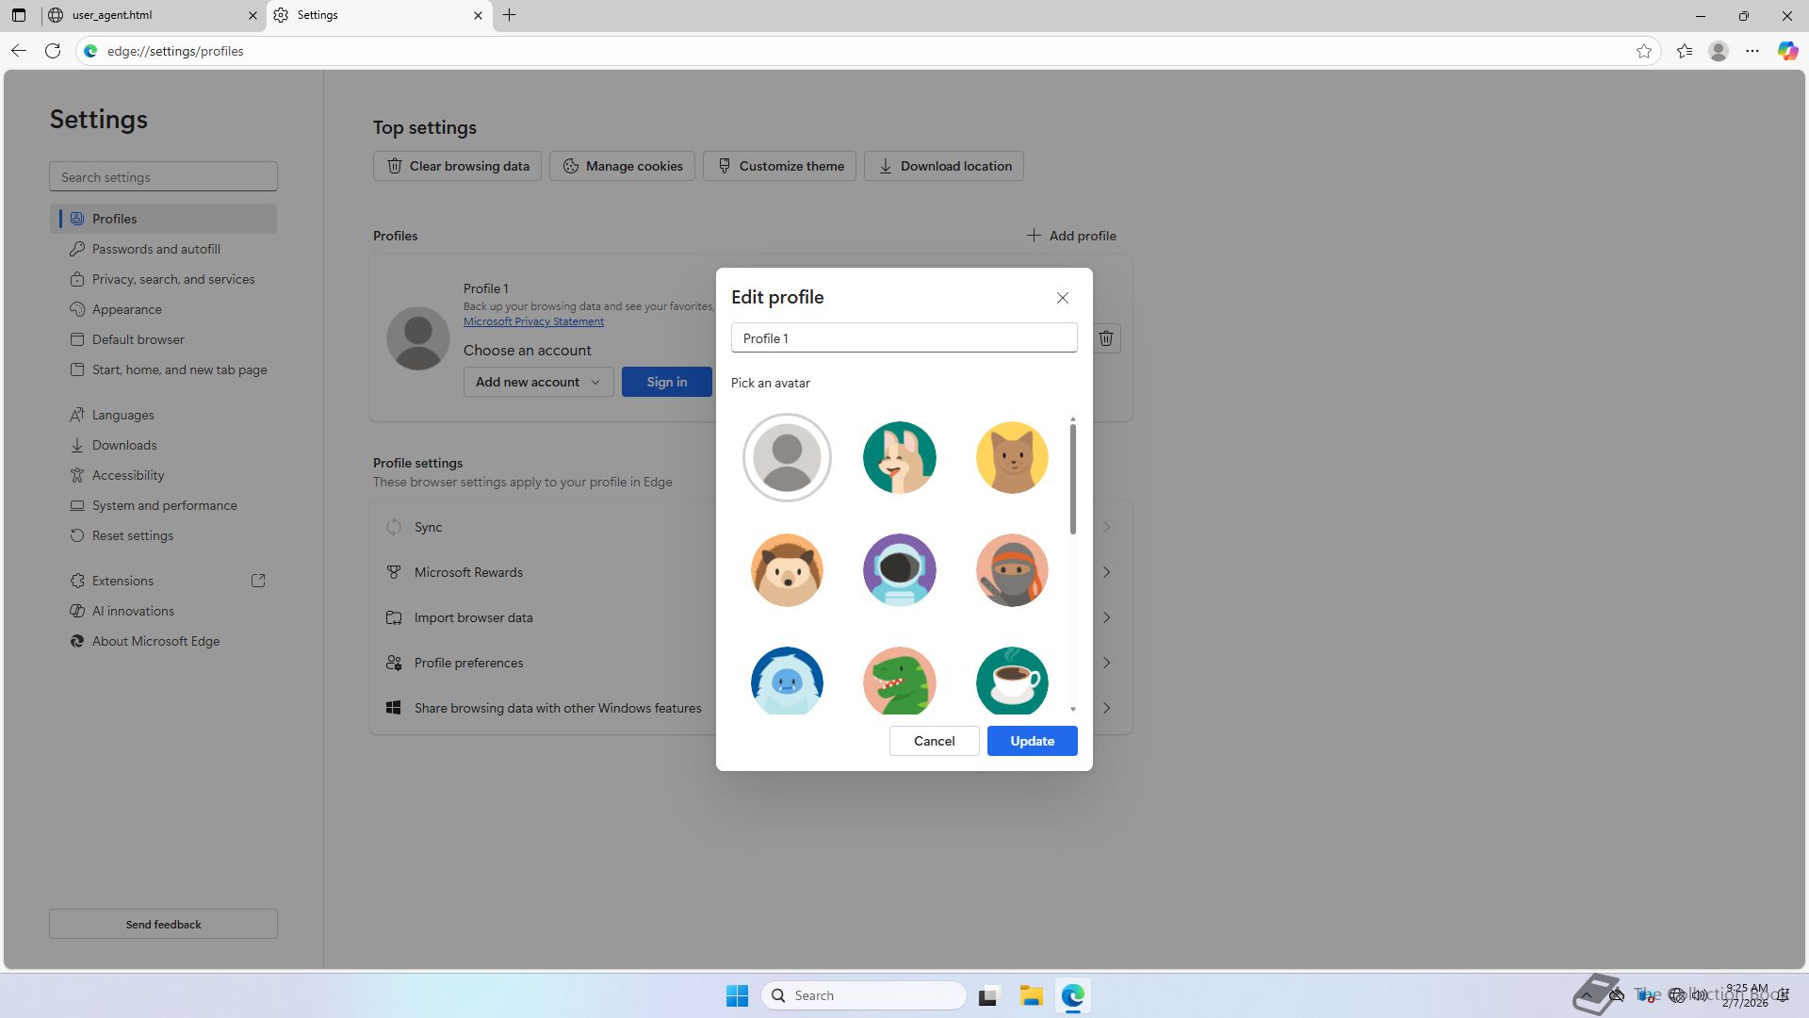
Task: Close the Edit profile dialog
Action: coord(1062,298)
